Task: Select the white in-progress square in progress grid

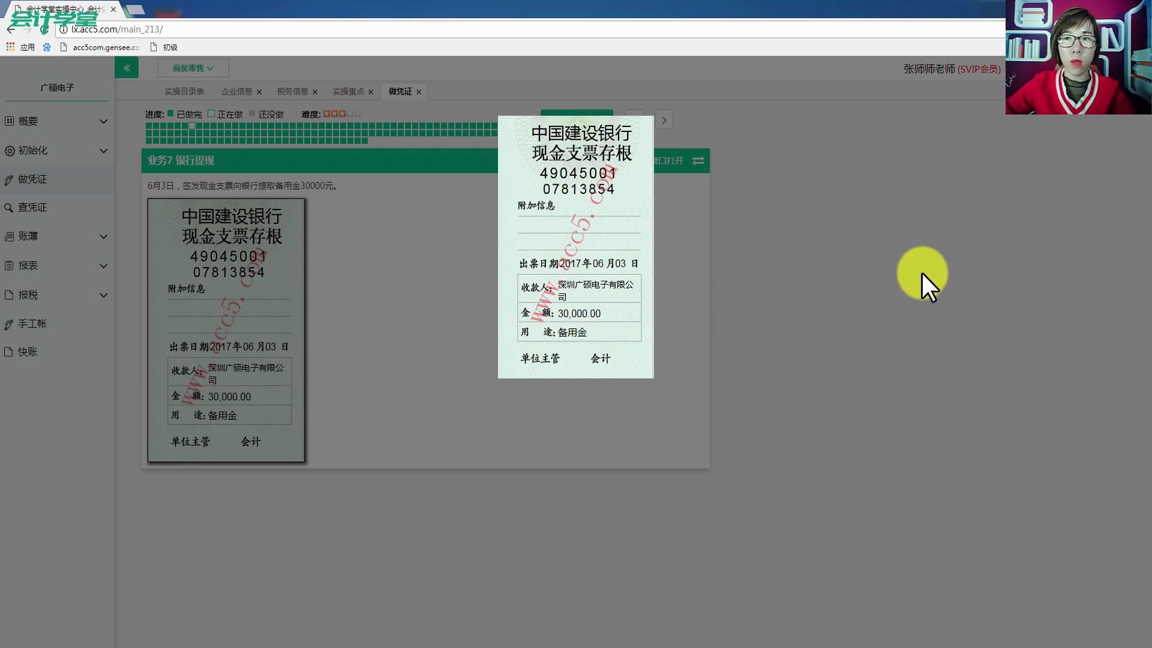Action: 192,126
